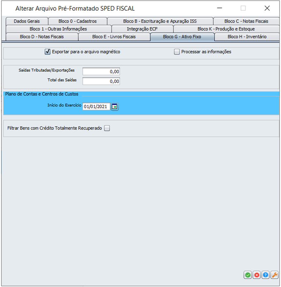Open the Bloco 0 - Cadastros tab
The height and width of the screenshot is (287, 281).
pos(77,21)
